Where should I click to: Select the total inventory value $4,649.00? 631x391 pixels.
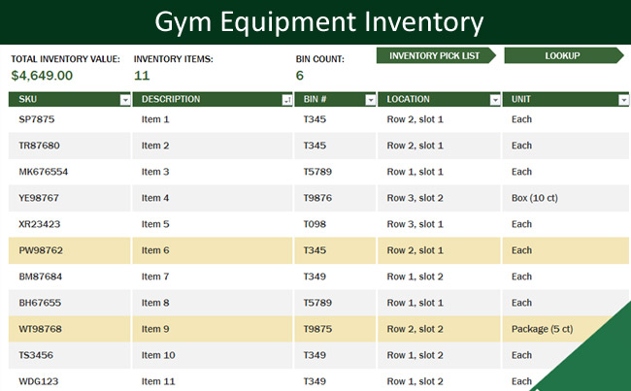(x=42, y=75)
